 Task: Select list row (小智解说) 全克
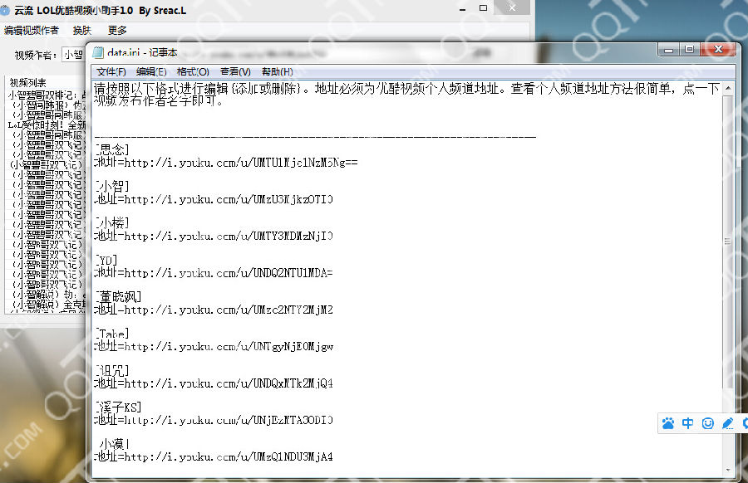tap(47, 305)
